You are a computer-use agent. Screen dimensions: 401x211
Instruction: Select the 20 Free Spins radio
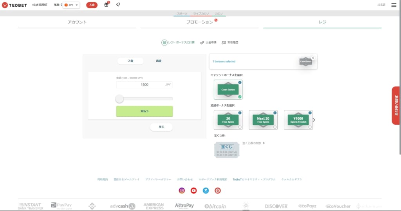coord(240,127)
